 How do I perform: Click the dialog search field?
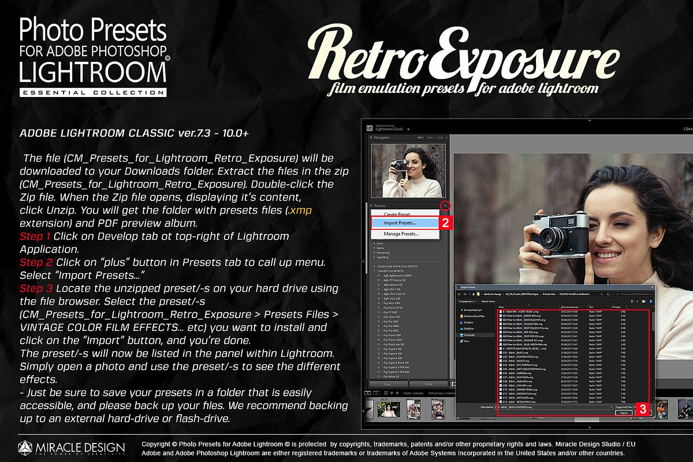[x=634, y=295]
